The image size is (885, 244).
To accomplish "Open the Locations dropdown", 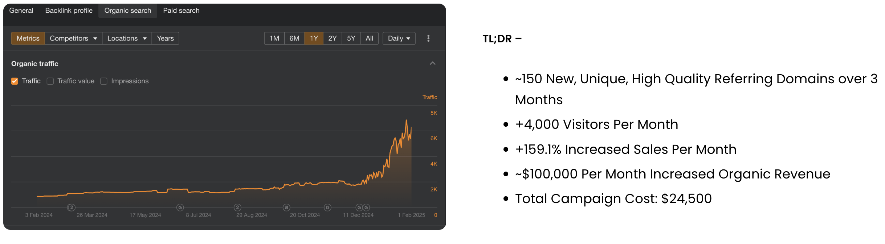I will 127,38.
